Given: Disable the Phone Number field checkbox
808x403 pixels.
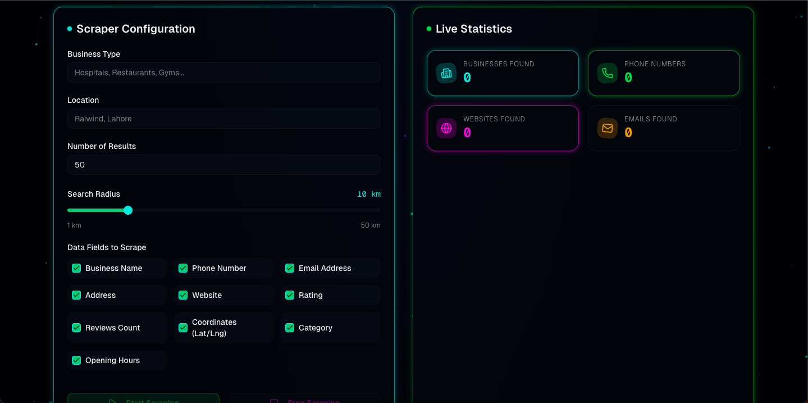Looking at the screenshot, I should coord(183,268).
